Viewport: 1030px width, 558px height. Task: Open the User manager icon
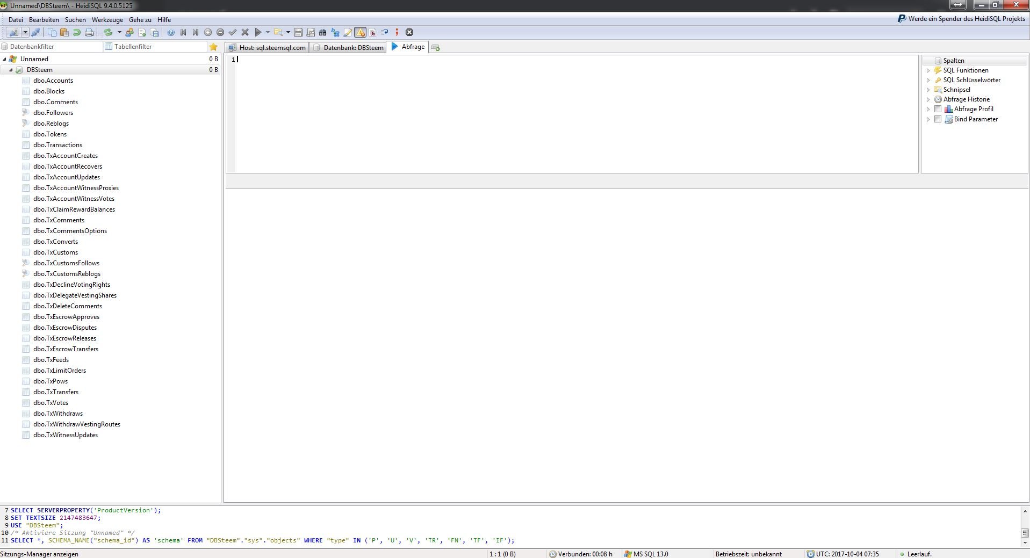tap(129, 32)
